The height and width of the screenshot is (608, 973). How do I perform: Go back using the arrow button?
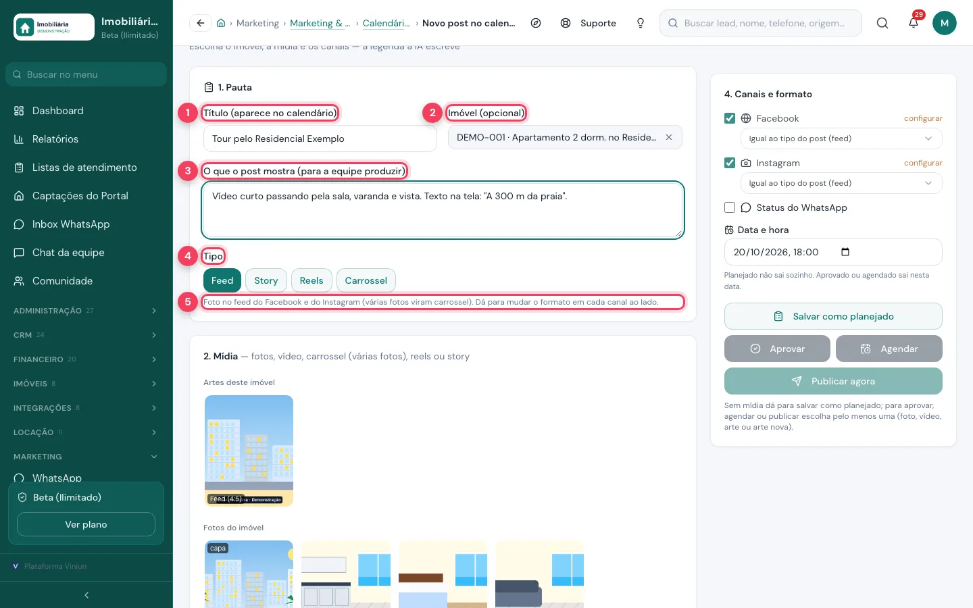click(200, 23)
